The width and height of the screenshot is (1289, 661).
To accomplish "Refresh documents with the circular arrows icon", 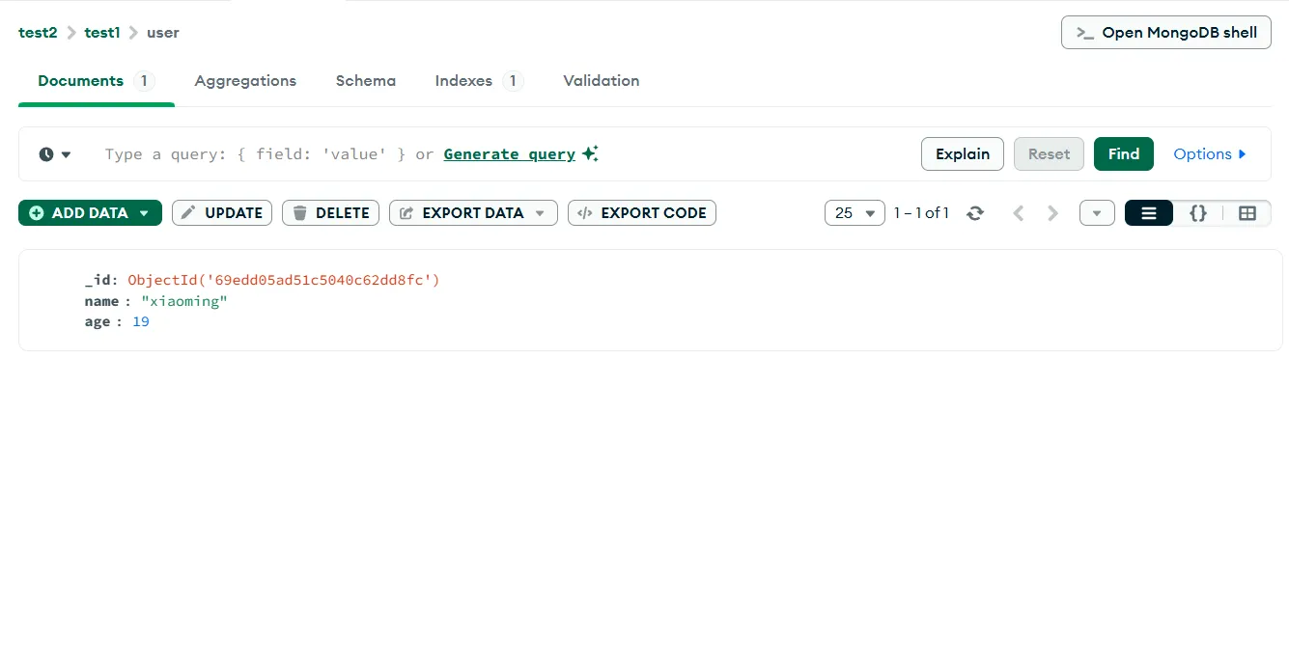I will pyautogui.click(x=975, y=213).
